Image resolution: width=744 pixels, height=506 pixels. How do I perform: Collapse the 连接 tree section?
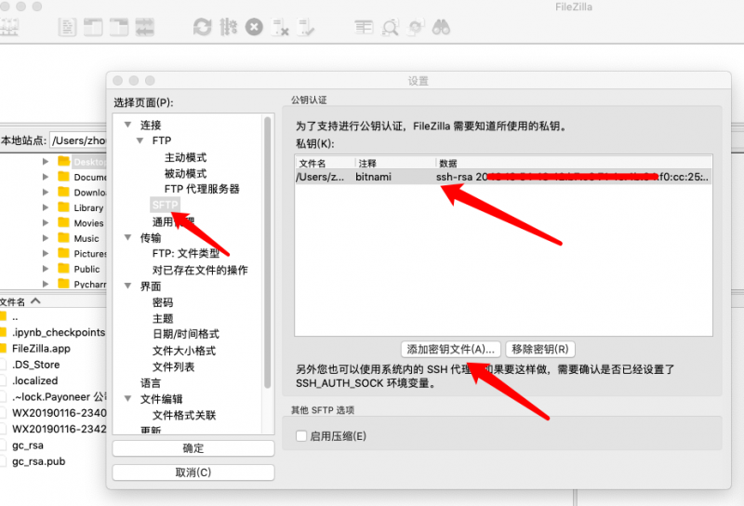pos(127,125)
